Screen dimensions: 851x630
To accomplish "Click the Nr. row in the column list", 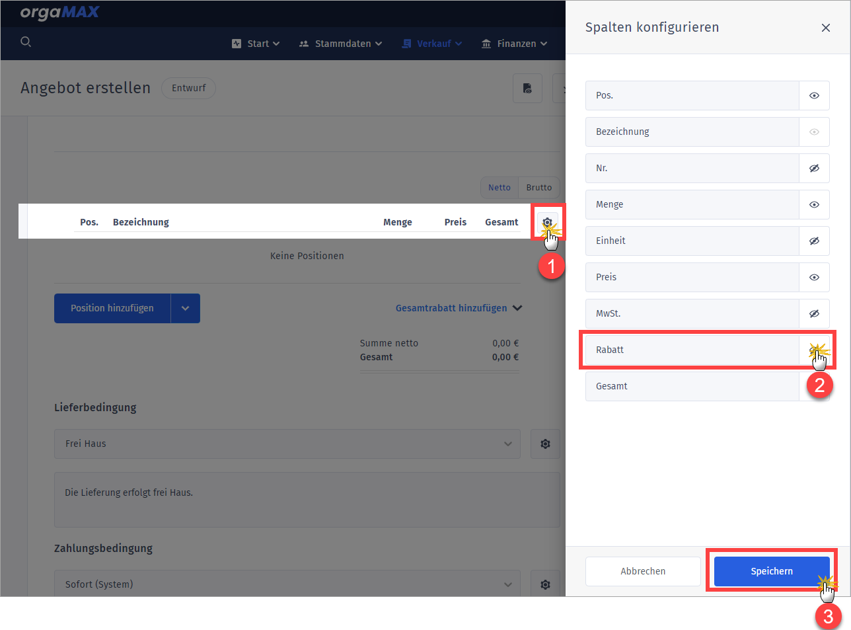I will [692, 168].
